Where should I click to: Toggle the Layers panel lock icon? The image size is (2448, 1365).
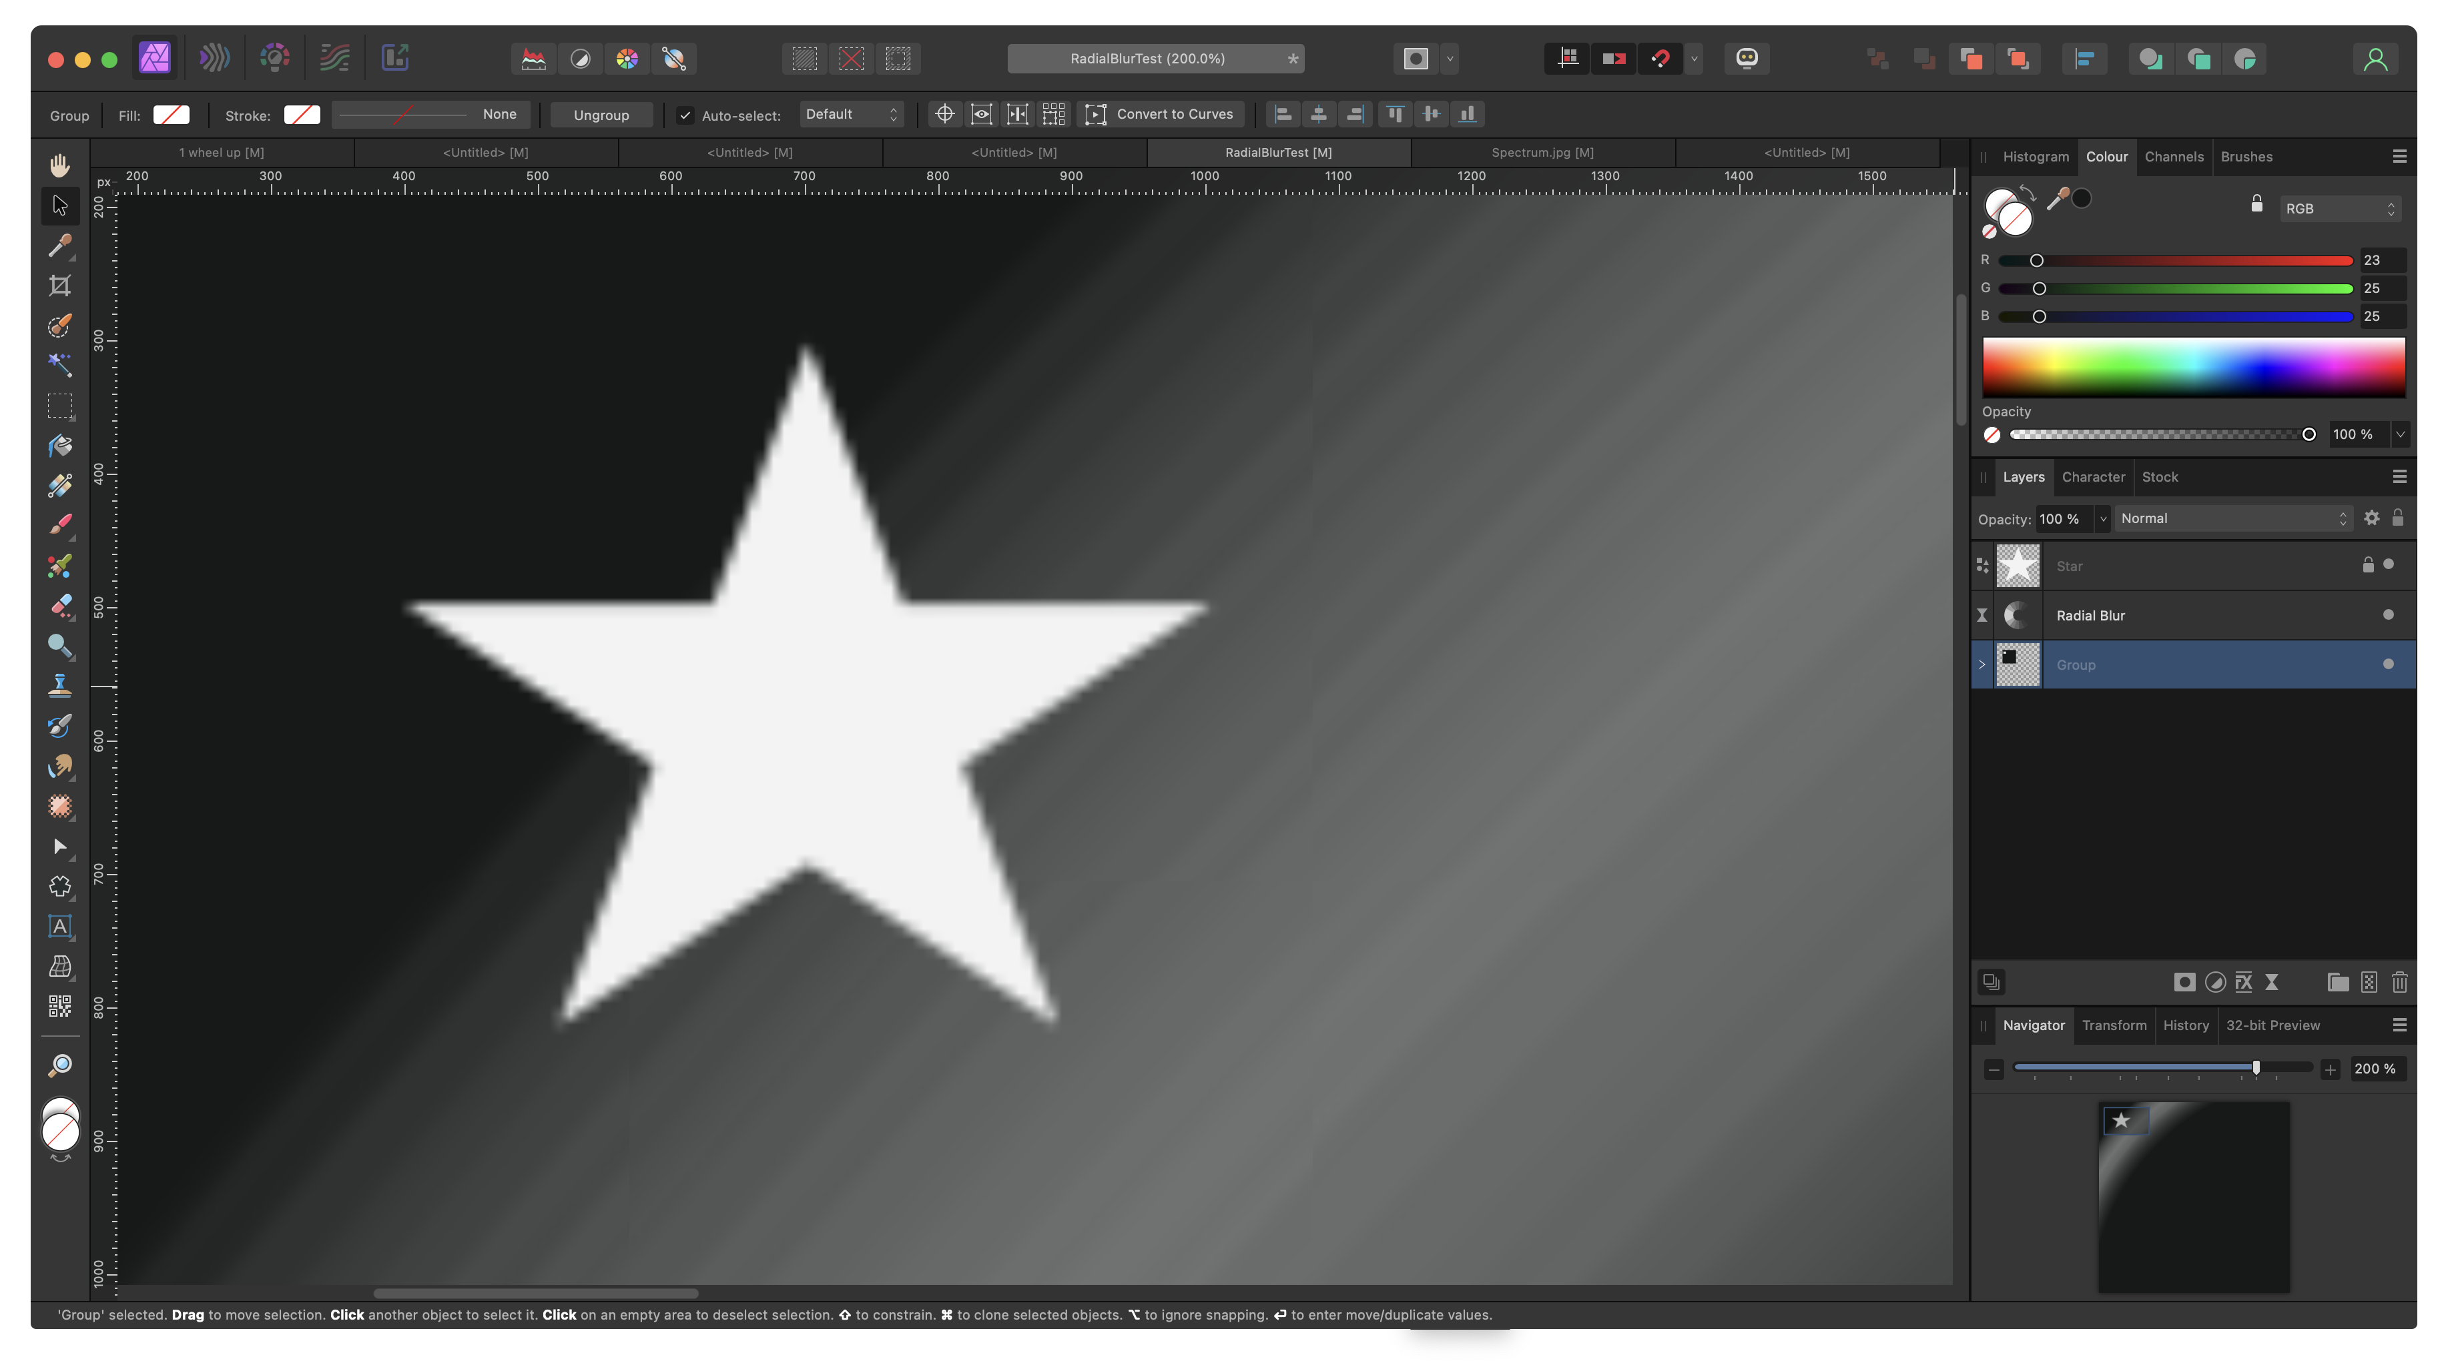(x=2398, y=518)
